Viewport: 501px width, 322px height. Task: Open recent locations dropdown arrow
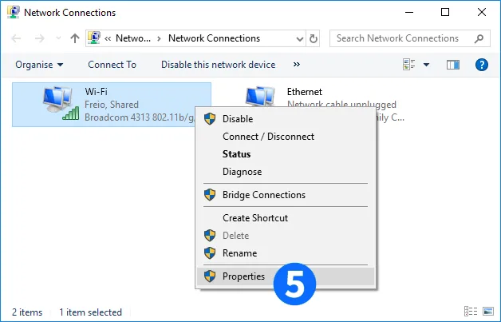[58, 38]
